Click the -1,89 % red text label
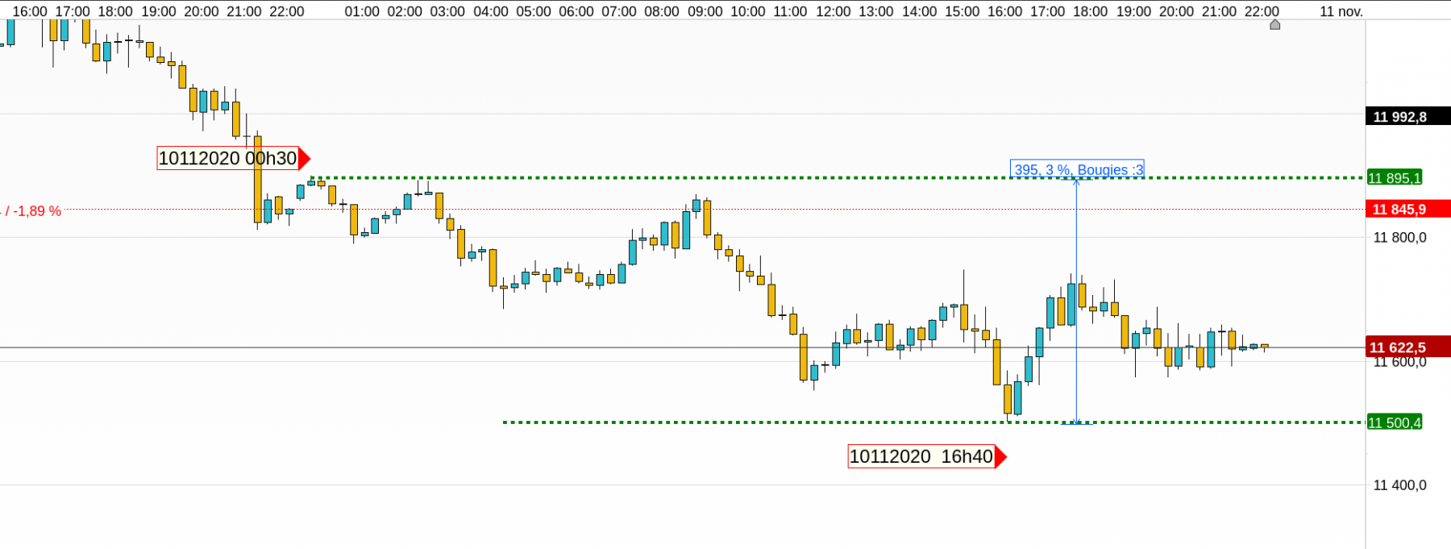Viewport: 1451px width, 549px height. 31,211
